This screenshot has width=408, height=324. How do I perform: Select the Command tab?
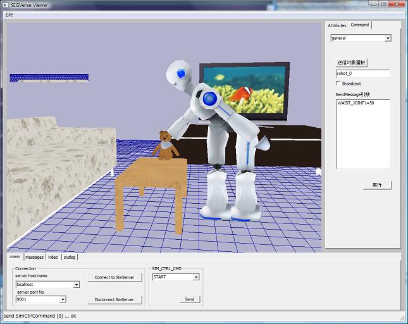[360, 25]
